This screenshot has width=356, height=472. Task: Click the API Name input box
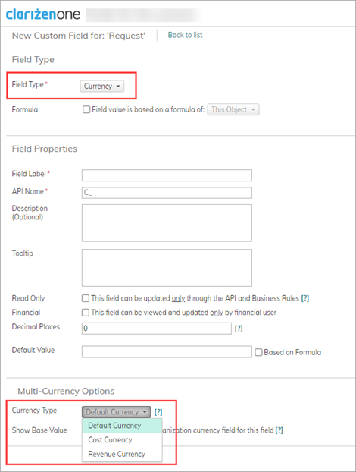tap(167, 193)
